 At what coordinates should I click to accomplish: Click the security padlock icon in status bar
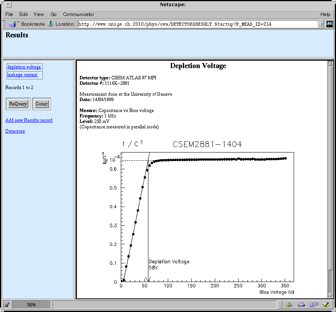pyautogui.click(x=7, y=305)
